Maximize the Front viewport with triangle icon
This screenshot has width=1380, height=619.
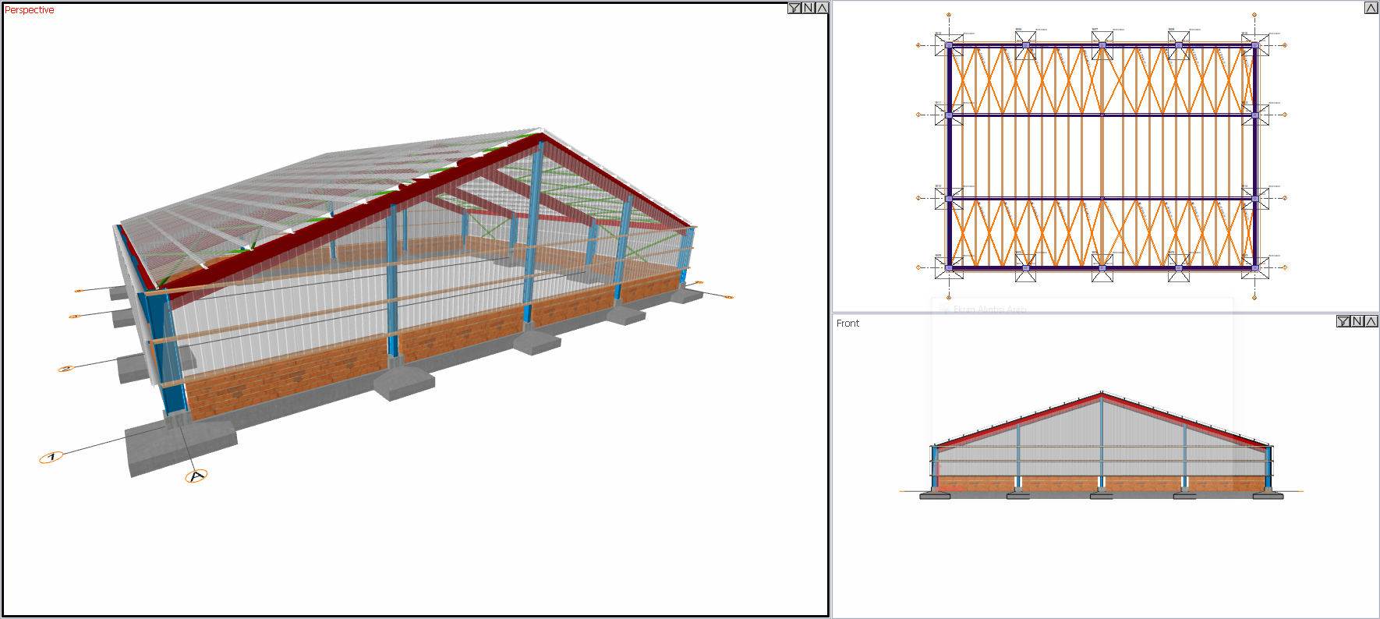click(x=1371, y=321)
